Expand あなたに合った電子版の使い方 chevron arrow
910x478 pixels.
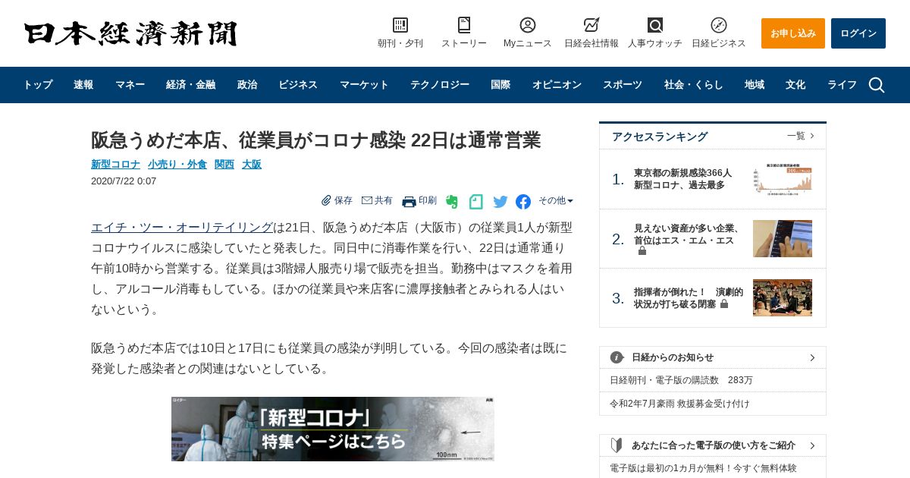[x=812, y=445]
